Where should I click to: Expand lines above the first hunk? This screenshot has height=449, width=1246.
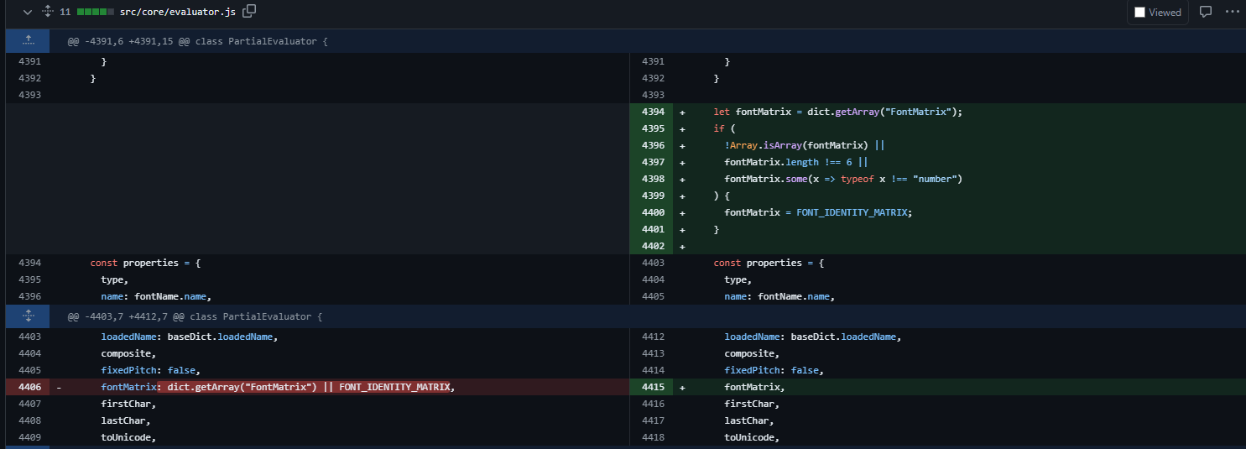28,40
